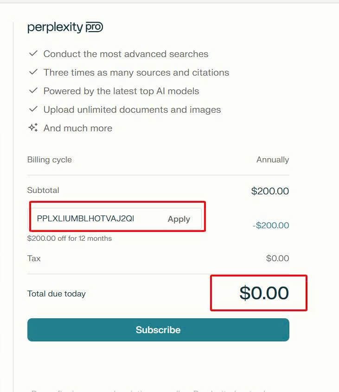339x392 pixels.
Task: Click Upload unlimited documents and images text
Action: coord(132,109)
